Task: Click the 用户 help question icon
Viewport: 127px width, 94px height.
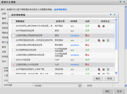Action: tap(7, 42)
